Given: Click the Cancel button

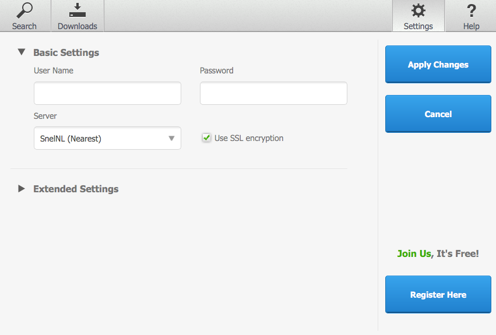Looking at the screenshot, I should (x=438, y=114).
